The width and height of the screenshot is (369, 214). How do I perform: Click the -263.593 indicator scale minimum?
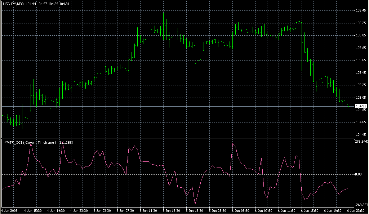362,205
